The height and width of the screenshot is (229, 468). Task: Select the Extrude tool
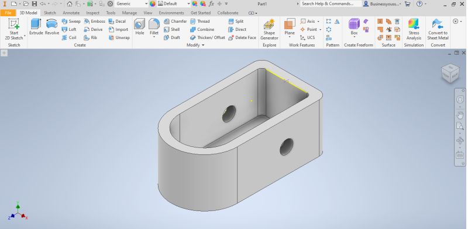tap(36, 27)
